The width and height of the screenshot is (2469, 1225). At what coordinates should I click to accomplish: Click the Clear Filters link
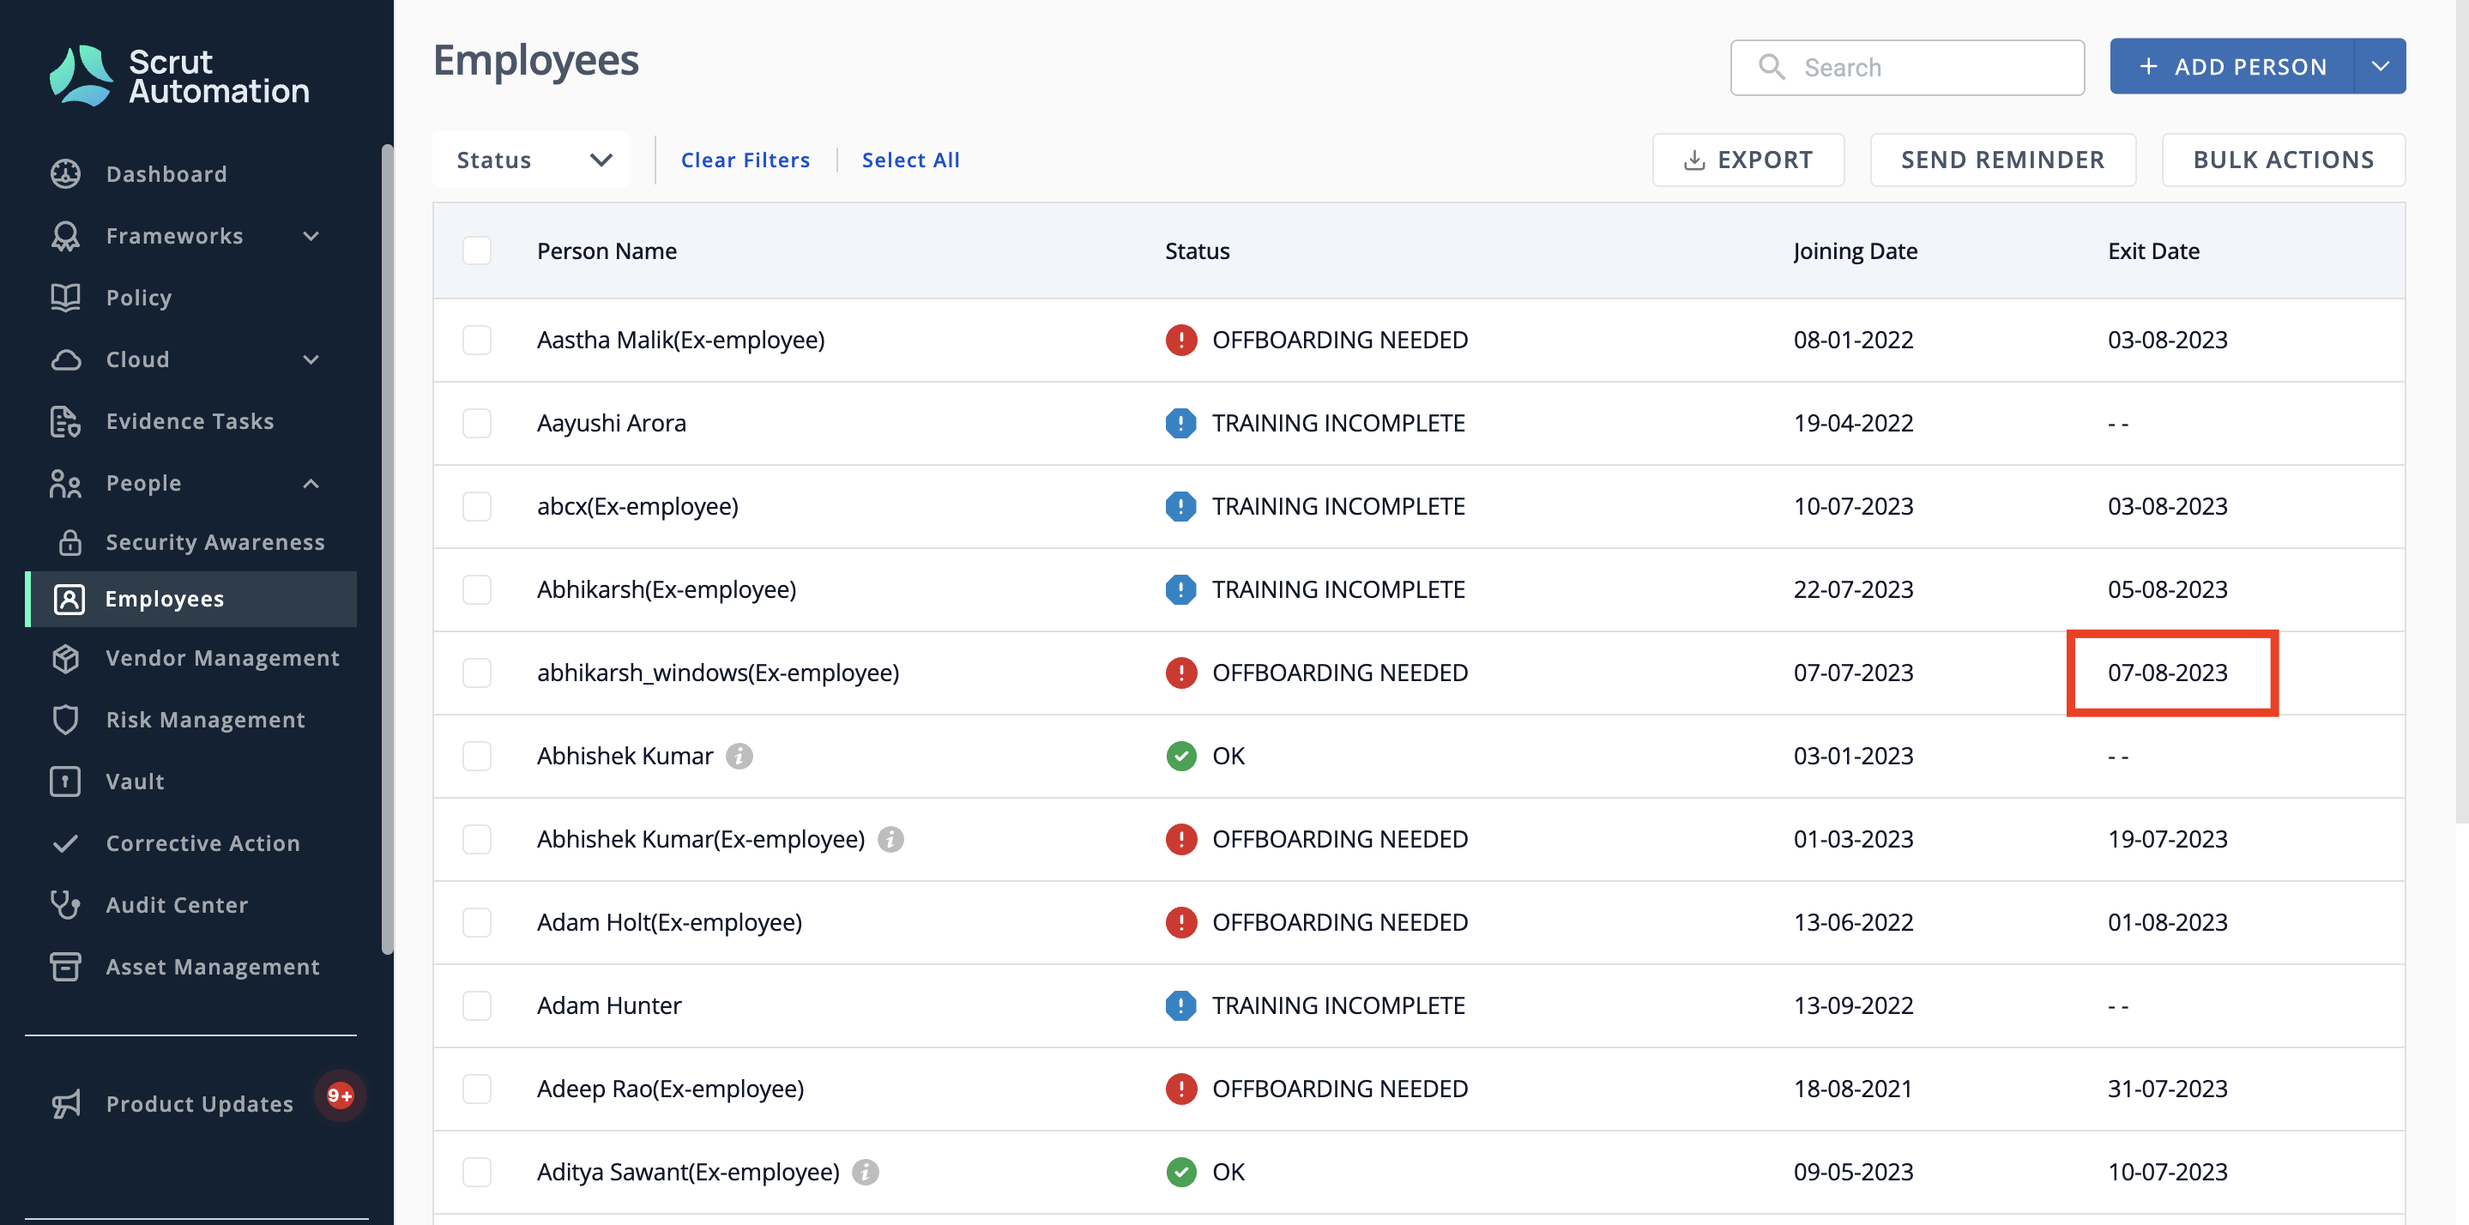[x=746, y=160]
